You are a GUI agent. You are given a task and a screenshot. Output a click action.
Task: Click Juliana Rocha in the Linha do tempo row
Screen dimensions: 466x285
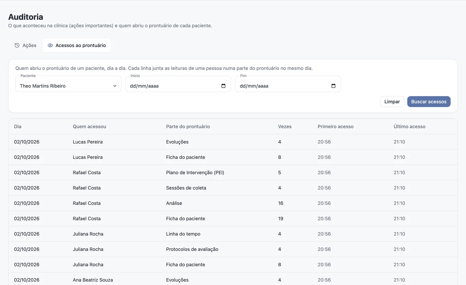point(88,234)
